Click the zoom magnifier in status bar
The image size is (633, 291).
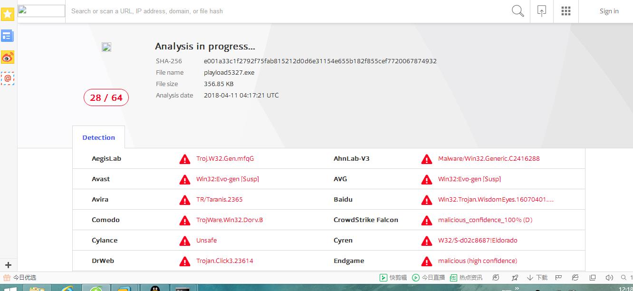(x=624, y=277)
